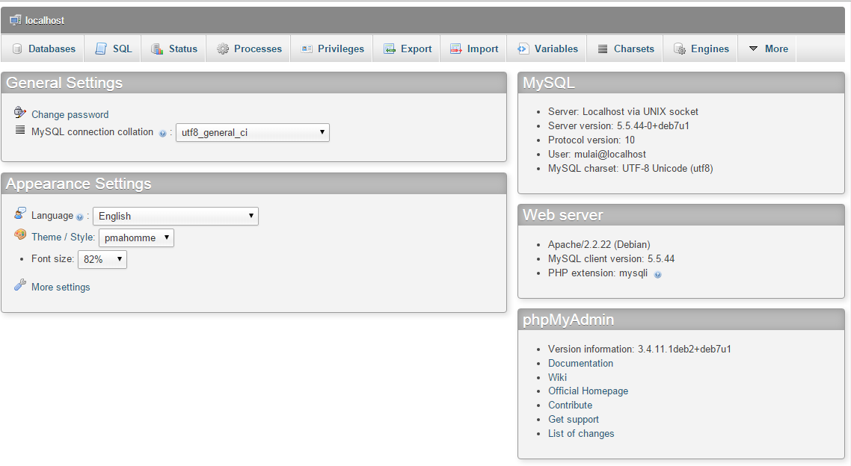Click the Privileges tab icon
The height and width of the screenshot is (466, 851).
[307, 49]
